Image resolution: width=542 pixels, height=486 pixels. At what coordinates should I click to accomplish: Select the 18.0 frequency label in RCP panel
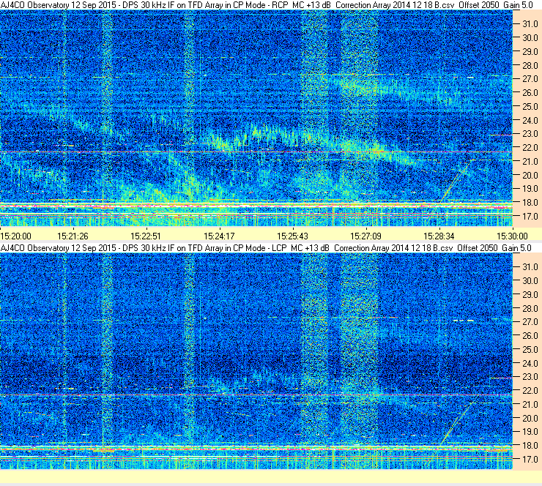click(530, 203)
